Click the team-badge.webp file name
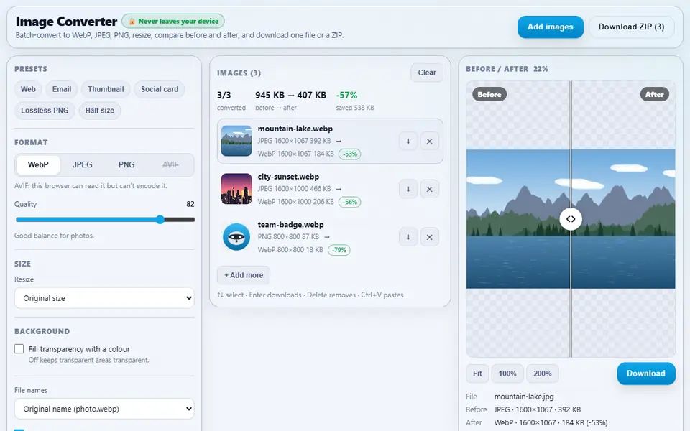 click(290, 225)
